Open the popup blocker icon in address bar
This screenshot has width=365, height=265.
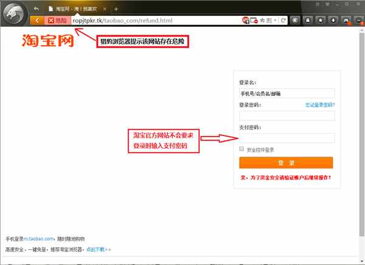point(254,21)
